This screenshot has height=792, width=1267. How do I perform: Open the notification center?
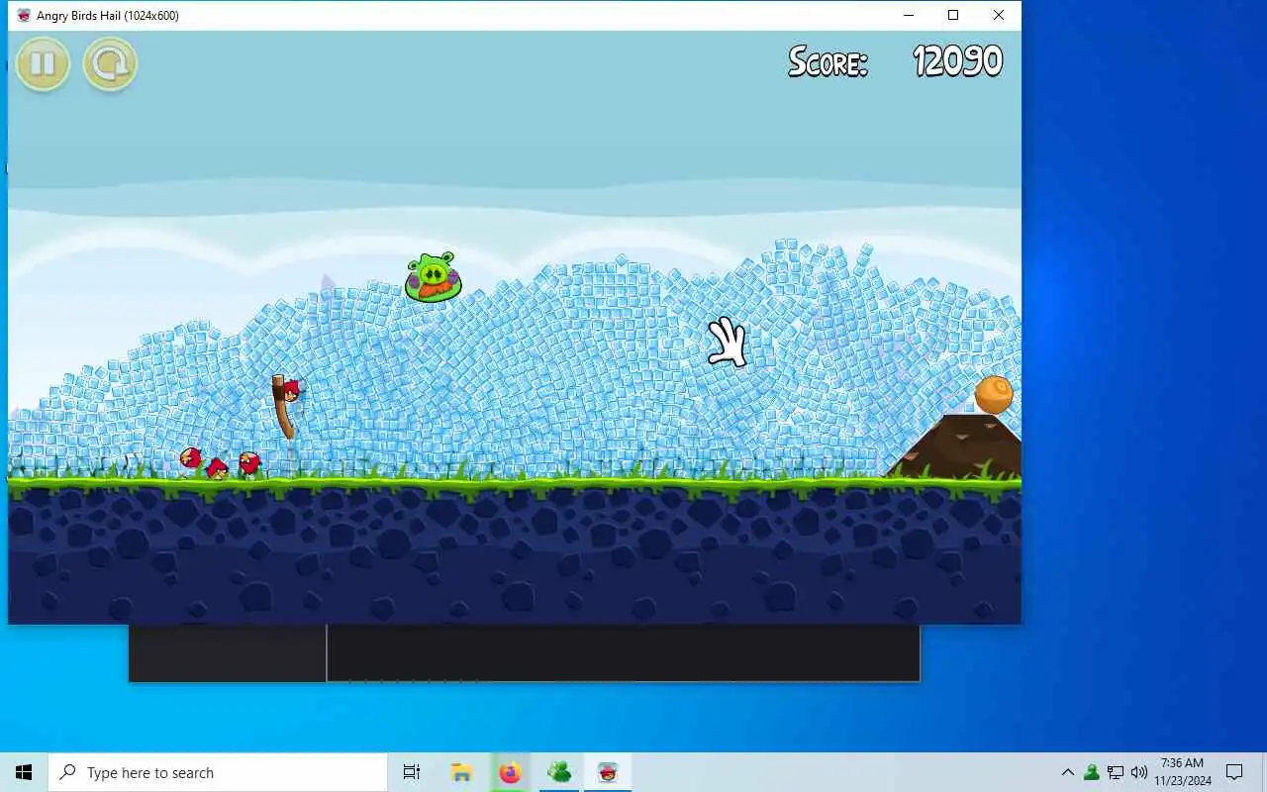point(1234,772)
